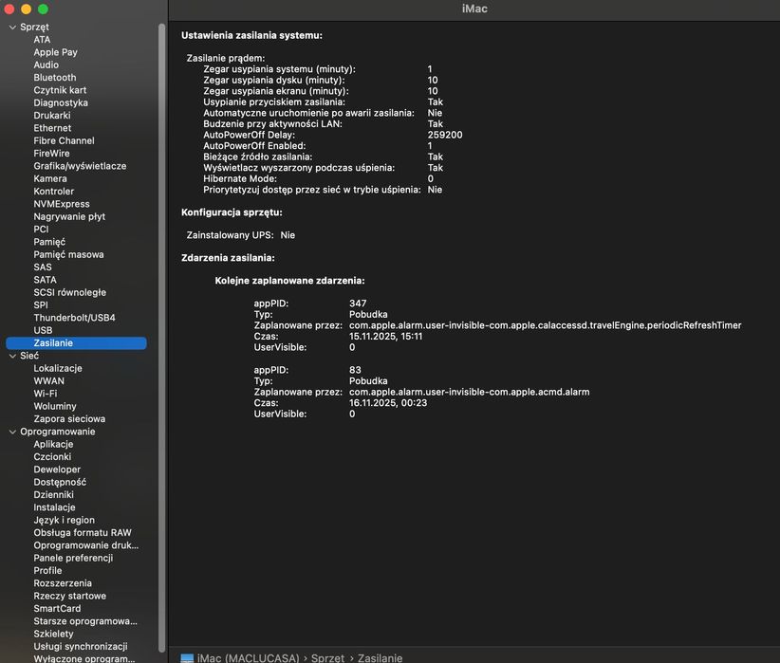The image size is (780, 663).
Task: Click the iMac computer icon in path bar
Action: (187, 657)
